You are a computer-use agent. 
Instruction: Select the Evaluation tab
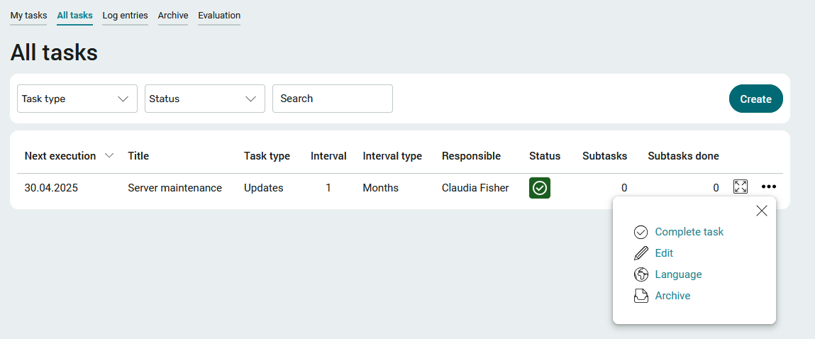tap(219, 16)
